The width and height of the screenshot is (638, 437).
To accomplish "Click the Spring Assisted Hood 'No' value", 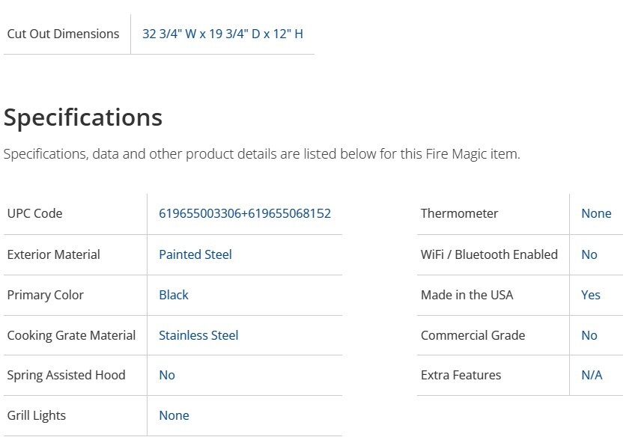I will [x=166, y=375].
